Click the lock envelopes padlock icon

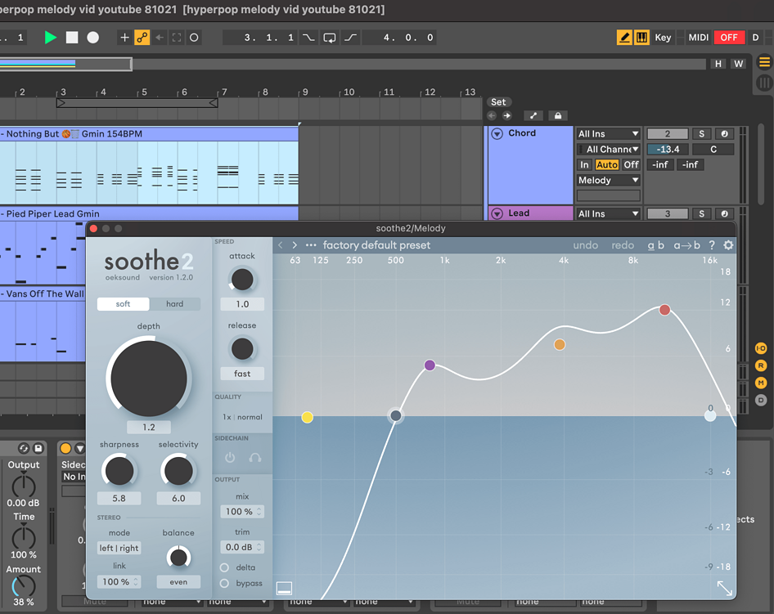[x=559, y=115]
